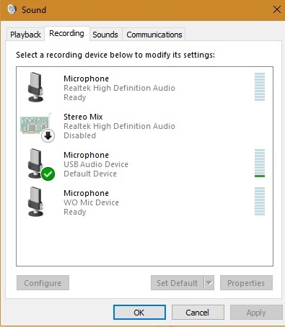
Task: Select the 'Stereo Mix' device name
Action: (83, 117)
